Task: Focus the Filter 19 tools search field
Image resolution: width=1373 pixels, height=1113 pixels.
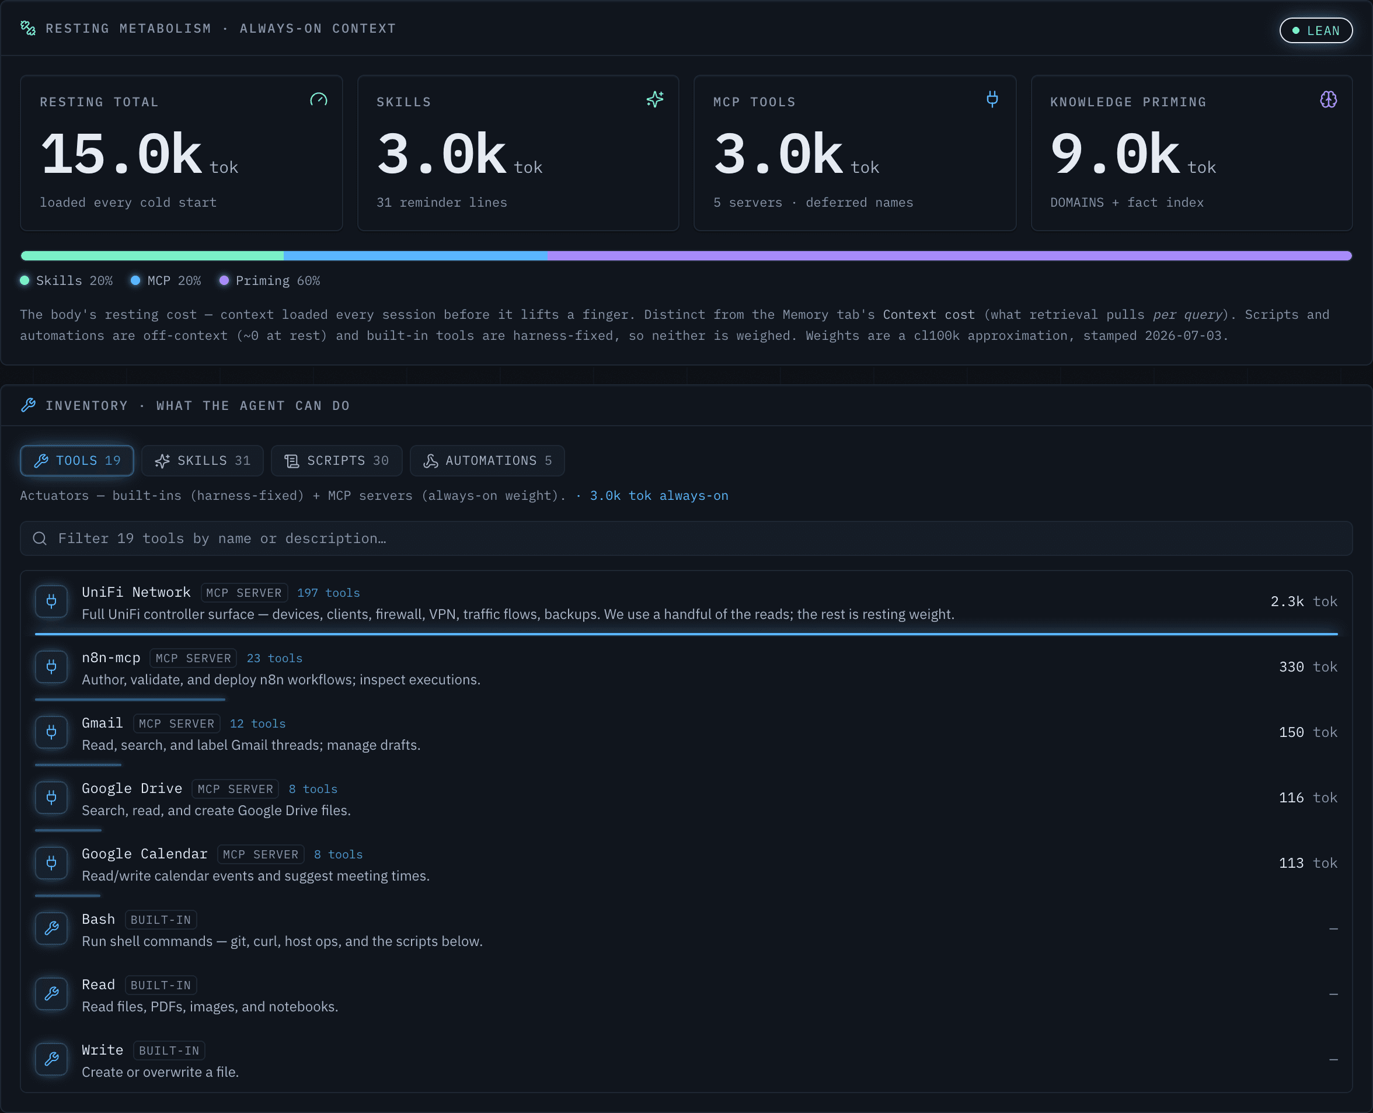Action: (x=686, y=538)
